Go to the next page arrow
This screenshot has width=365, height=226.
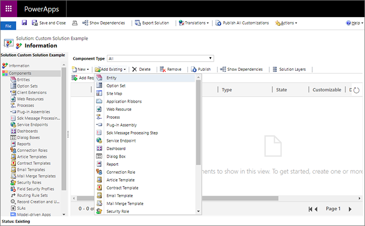pos(350,209)
